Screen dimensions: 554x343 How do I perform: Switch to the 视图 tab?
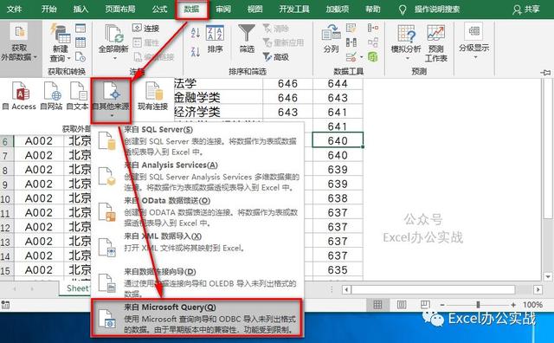(x=254, y=9)
